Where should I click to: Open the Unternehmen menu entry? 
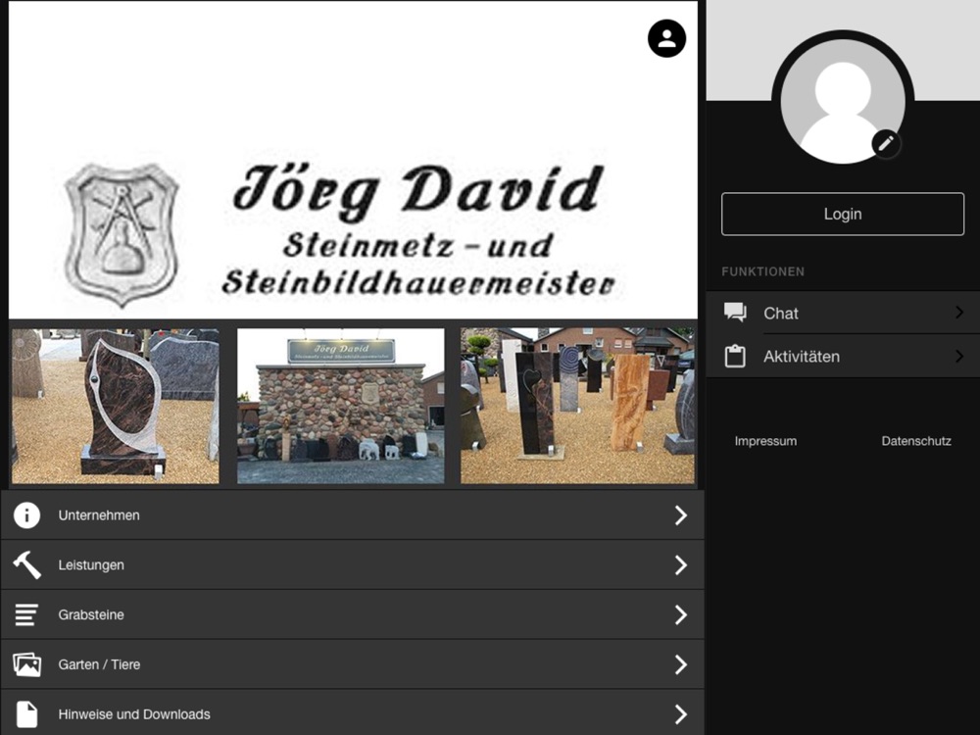353,515
